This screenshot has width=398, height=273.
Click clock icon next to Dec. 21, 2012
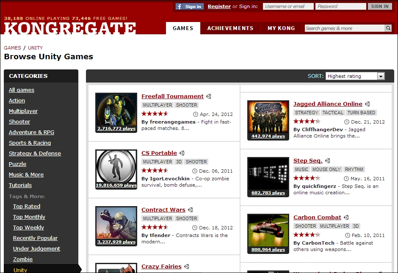click(347, 122)
